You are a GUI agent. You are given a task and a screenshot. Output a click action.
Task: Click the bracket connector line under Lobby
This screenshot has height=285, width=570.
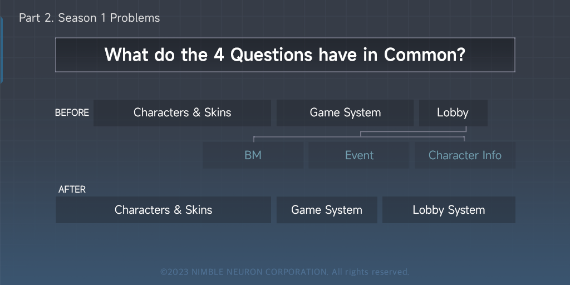coord(360,134)
